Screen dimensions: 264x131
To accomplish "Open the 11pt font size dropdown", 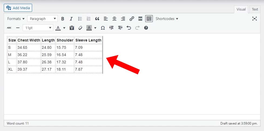I will click(x=38, y=28).
